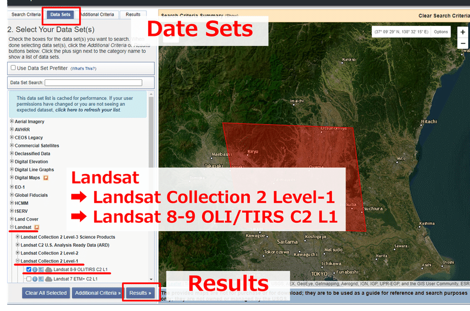
Task: Expand the Digital Line Graphs category
Action: pos(12,169)
